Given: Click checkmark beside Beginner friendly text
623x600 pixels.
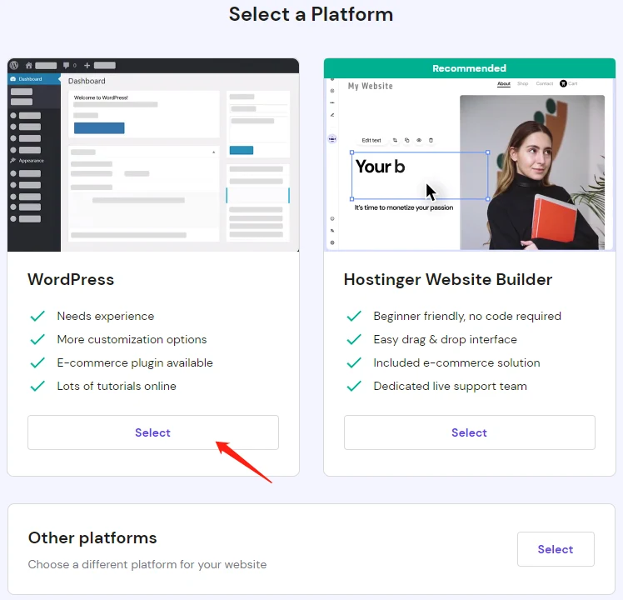Looking at the screenshot, I should pos(354,316).
